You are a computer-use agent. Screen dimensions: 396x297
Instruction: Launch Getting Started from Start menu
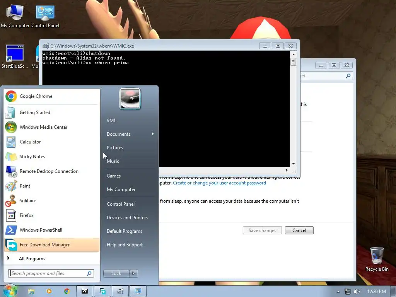[x=52, y=113]
